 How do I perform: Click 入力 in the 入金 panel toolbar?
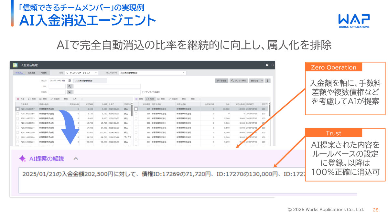[x=75, y=99]
